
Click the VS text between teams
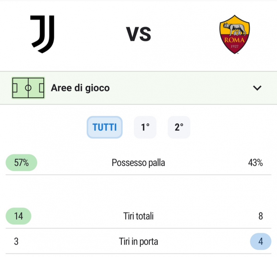139,34
